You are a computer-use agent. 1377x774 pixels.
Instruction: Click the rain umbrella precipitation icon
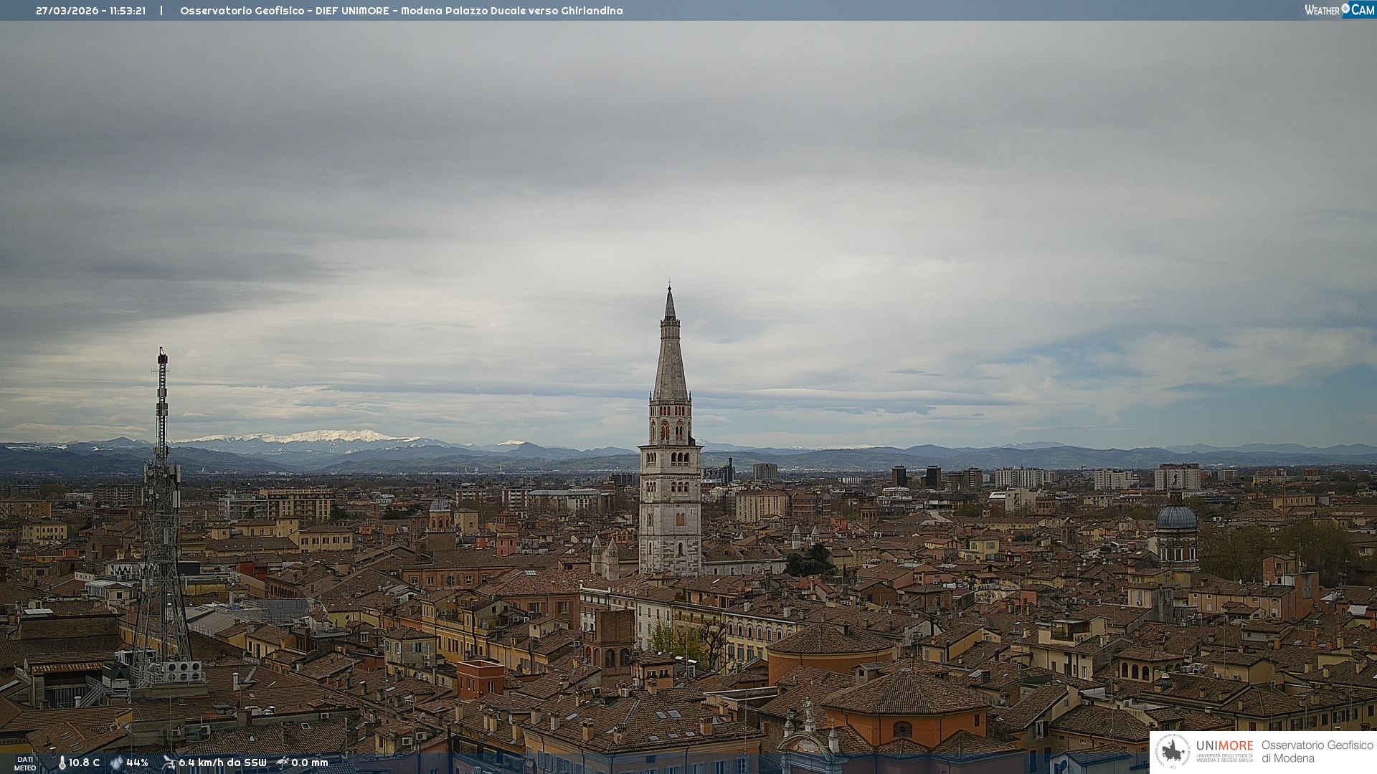(x=283, y=763)
